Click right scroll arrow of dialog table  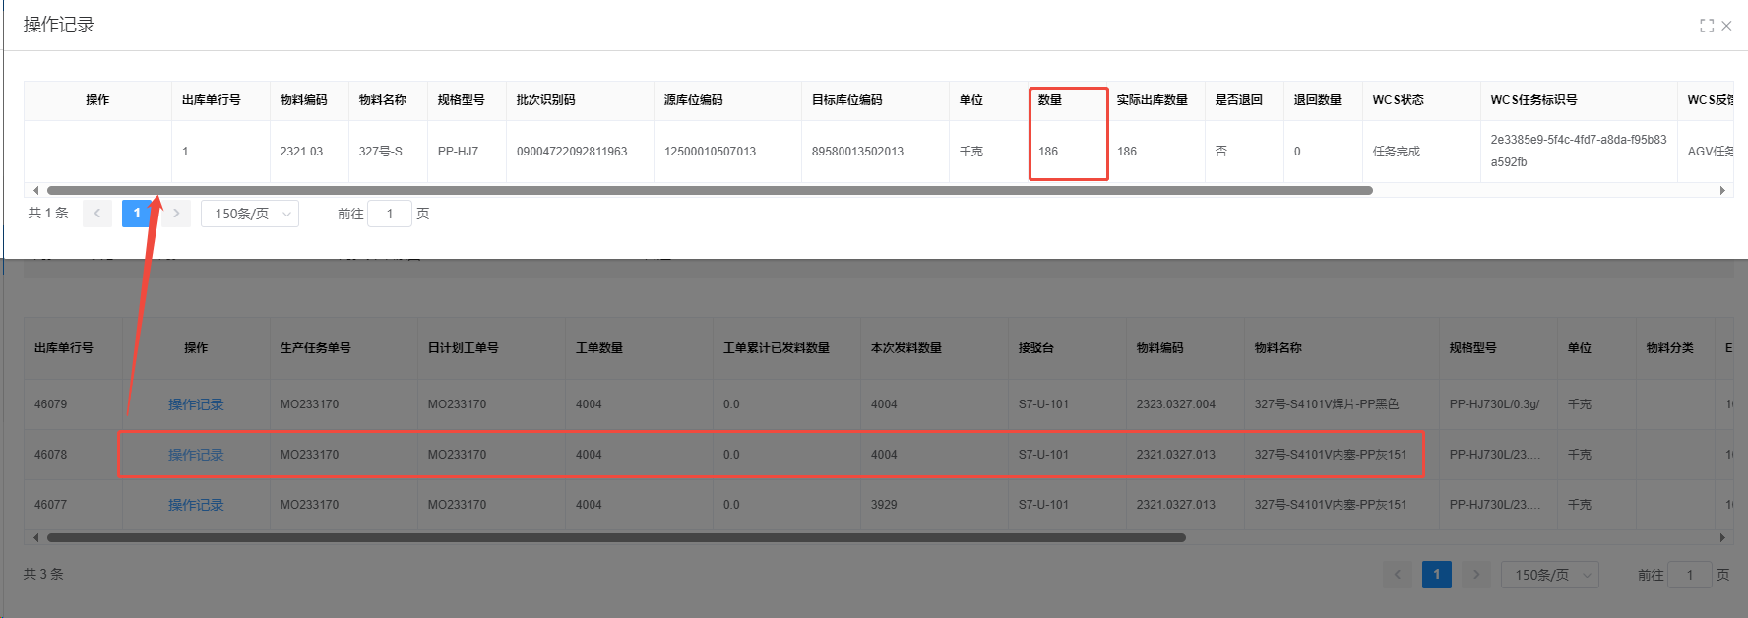[1722, 191]
